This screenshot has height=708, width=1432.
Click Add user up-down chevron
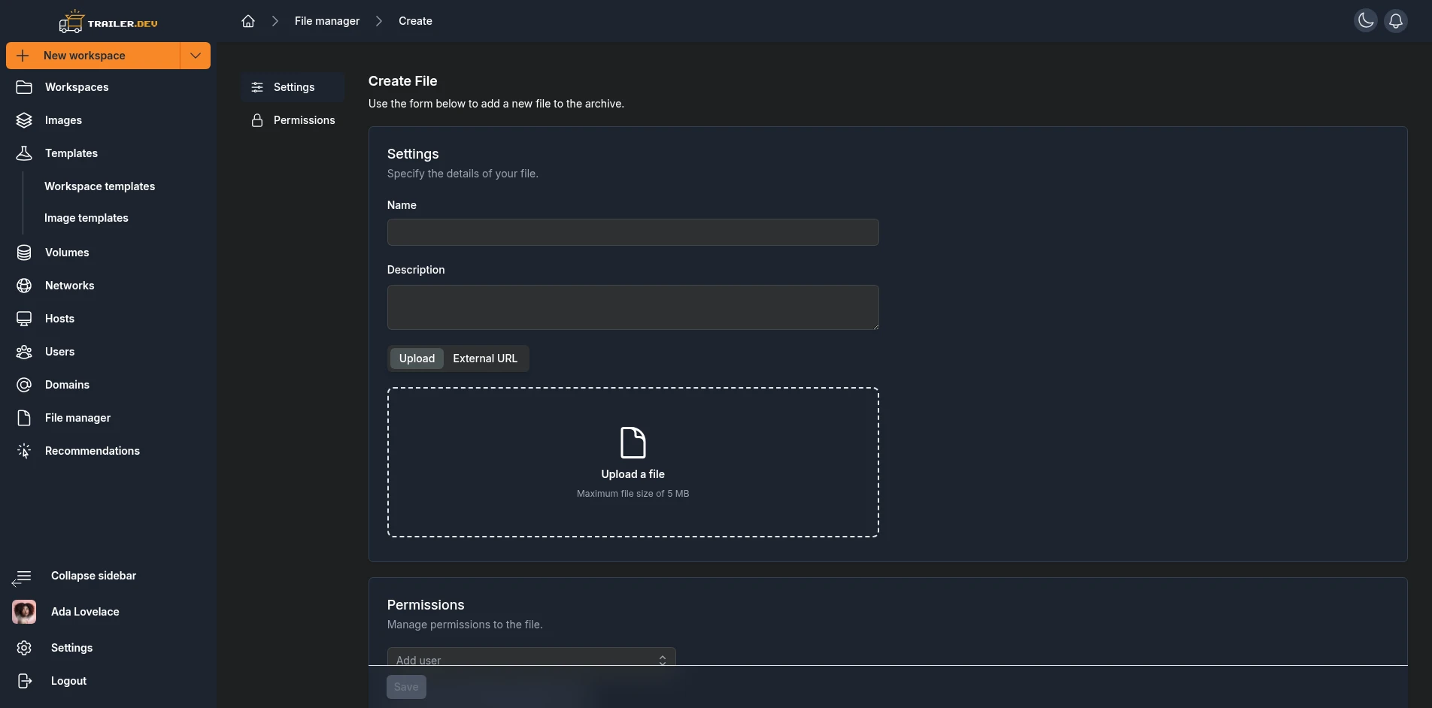(663, 659)
